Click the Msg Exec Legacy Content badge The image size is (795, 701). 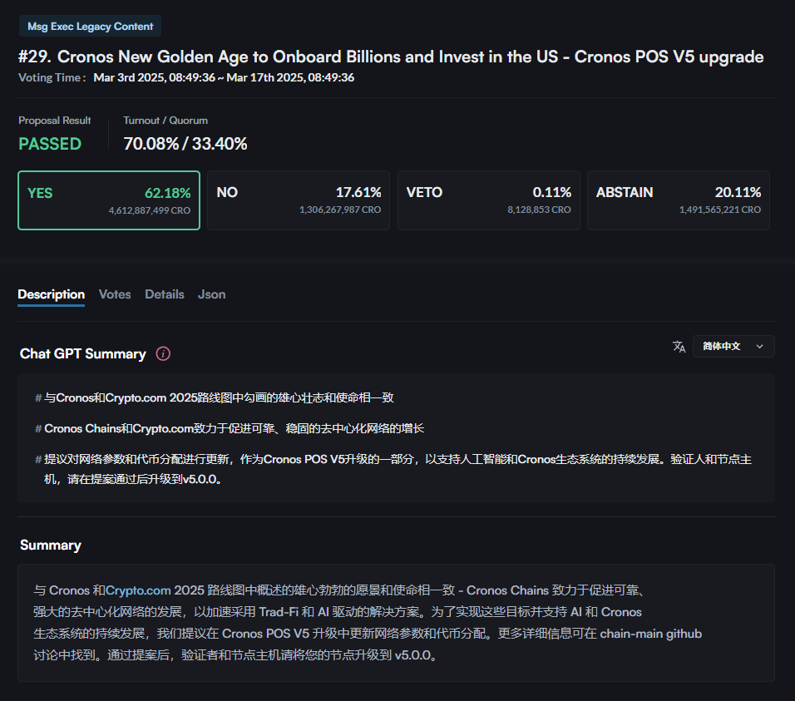90,27
